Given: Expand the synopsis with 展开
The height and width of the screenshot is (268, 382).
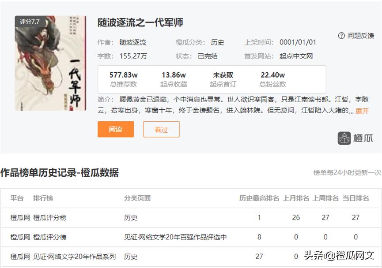Looking at the screenshot, I should point(362,111).
